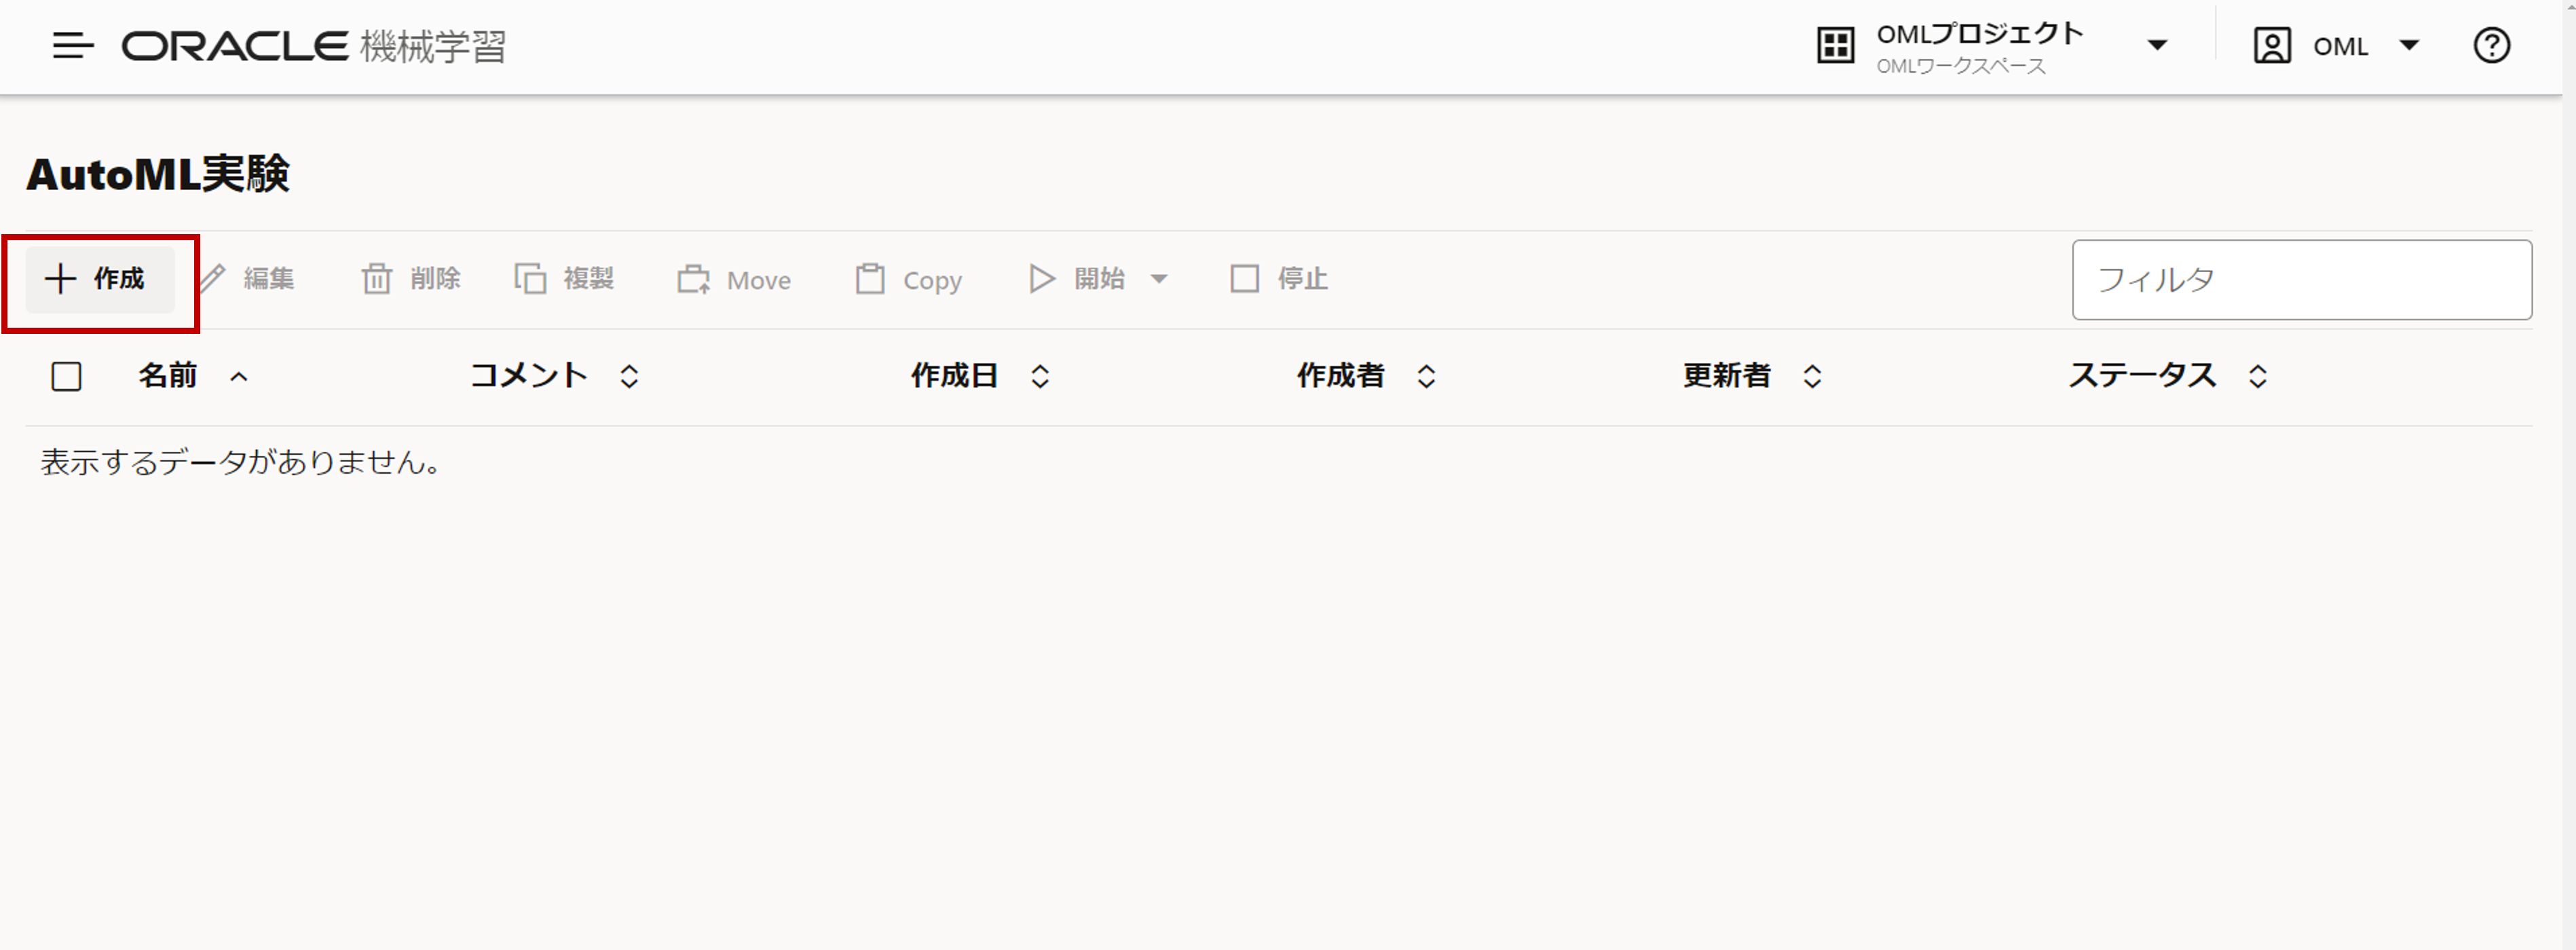Click the 作成 create icon
This screenshot has height=950, width=2576.
[61, 279]
